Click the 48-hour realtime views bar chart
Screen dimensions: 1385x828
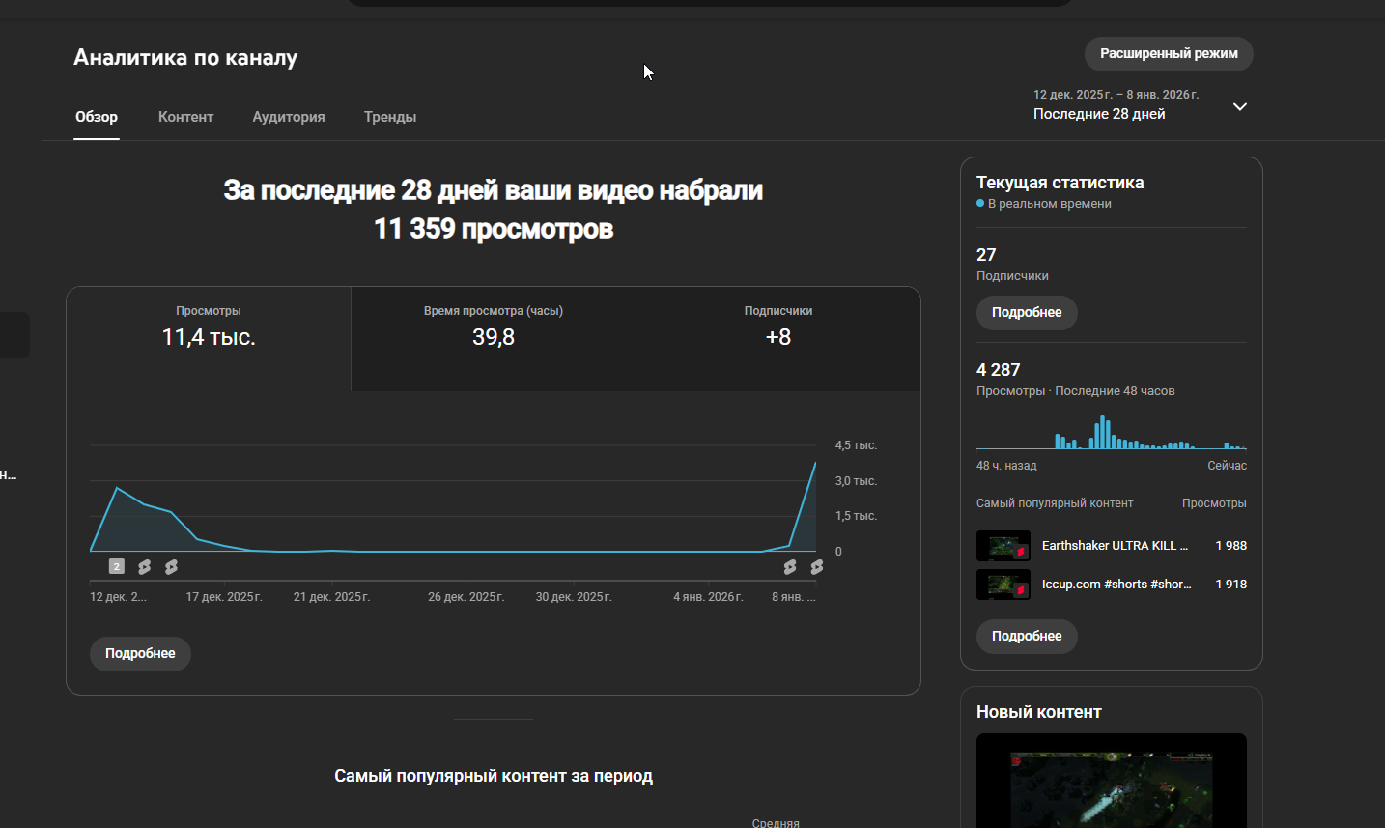tap(1112, 432)
